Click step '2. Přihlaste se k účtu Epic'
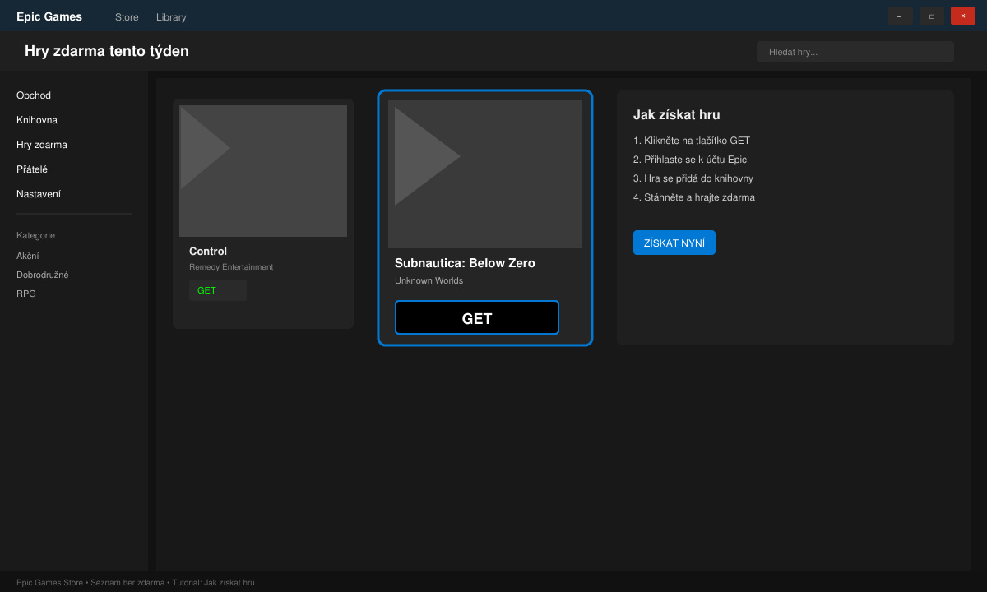987x592 pixels. (690, 160)
